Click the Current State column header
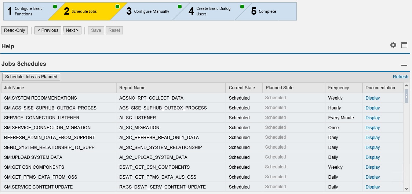This screenshot has height=194, width=412. 244,88
